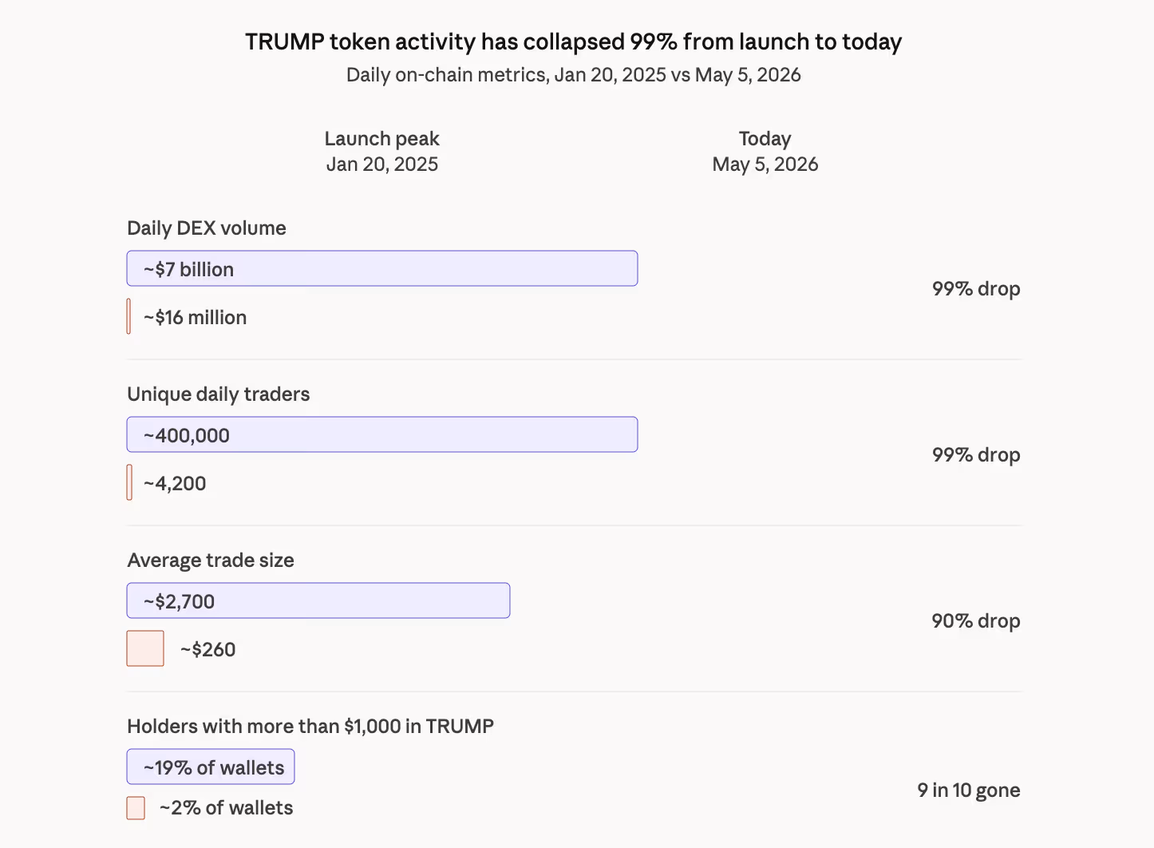Click the Unique daily traders label

[x=219, y=394]
